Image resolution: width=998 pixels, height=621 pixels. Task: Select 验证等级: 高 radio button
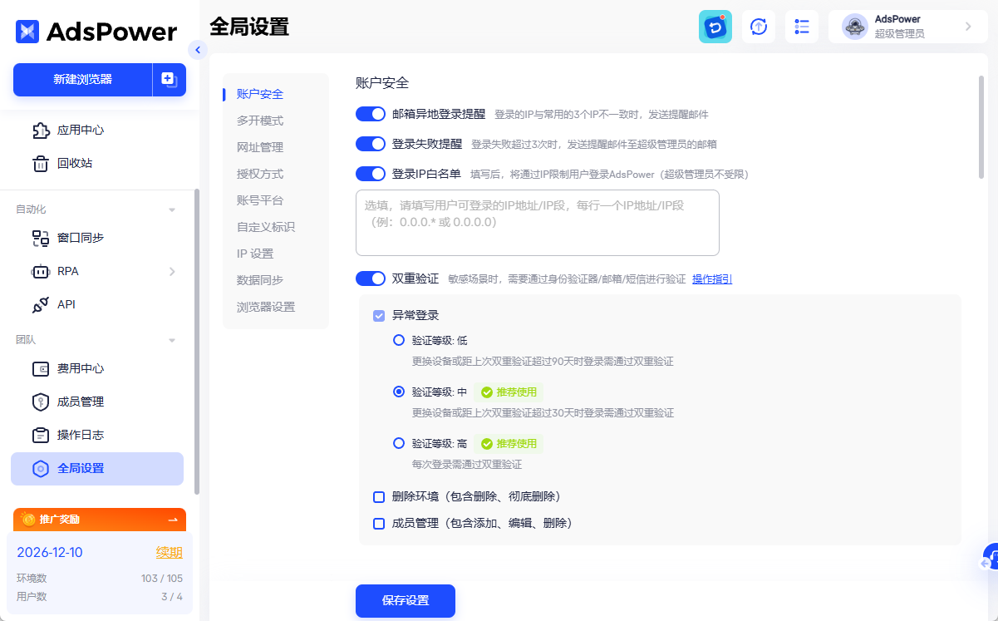tap(399, 443)
